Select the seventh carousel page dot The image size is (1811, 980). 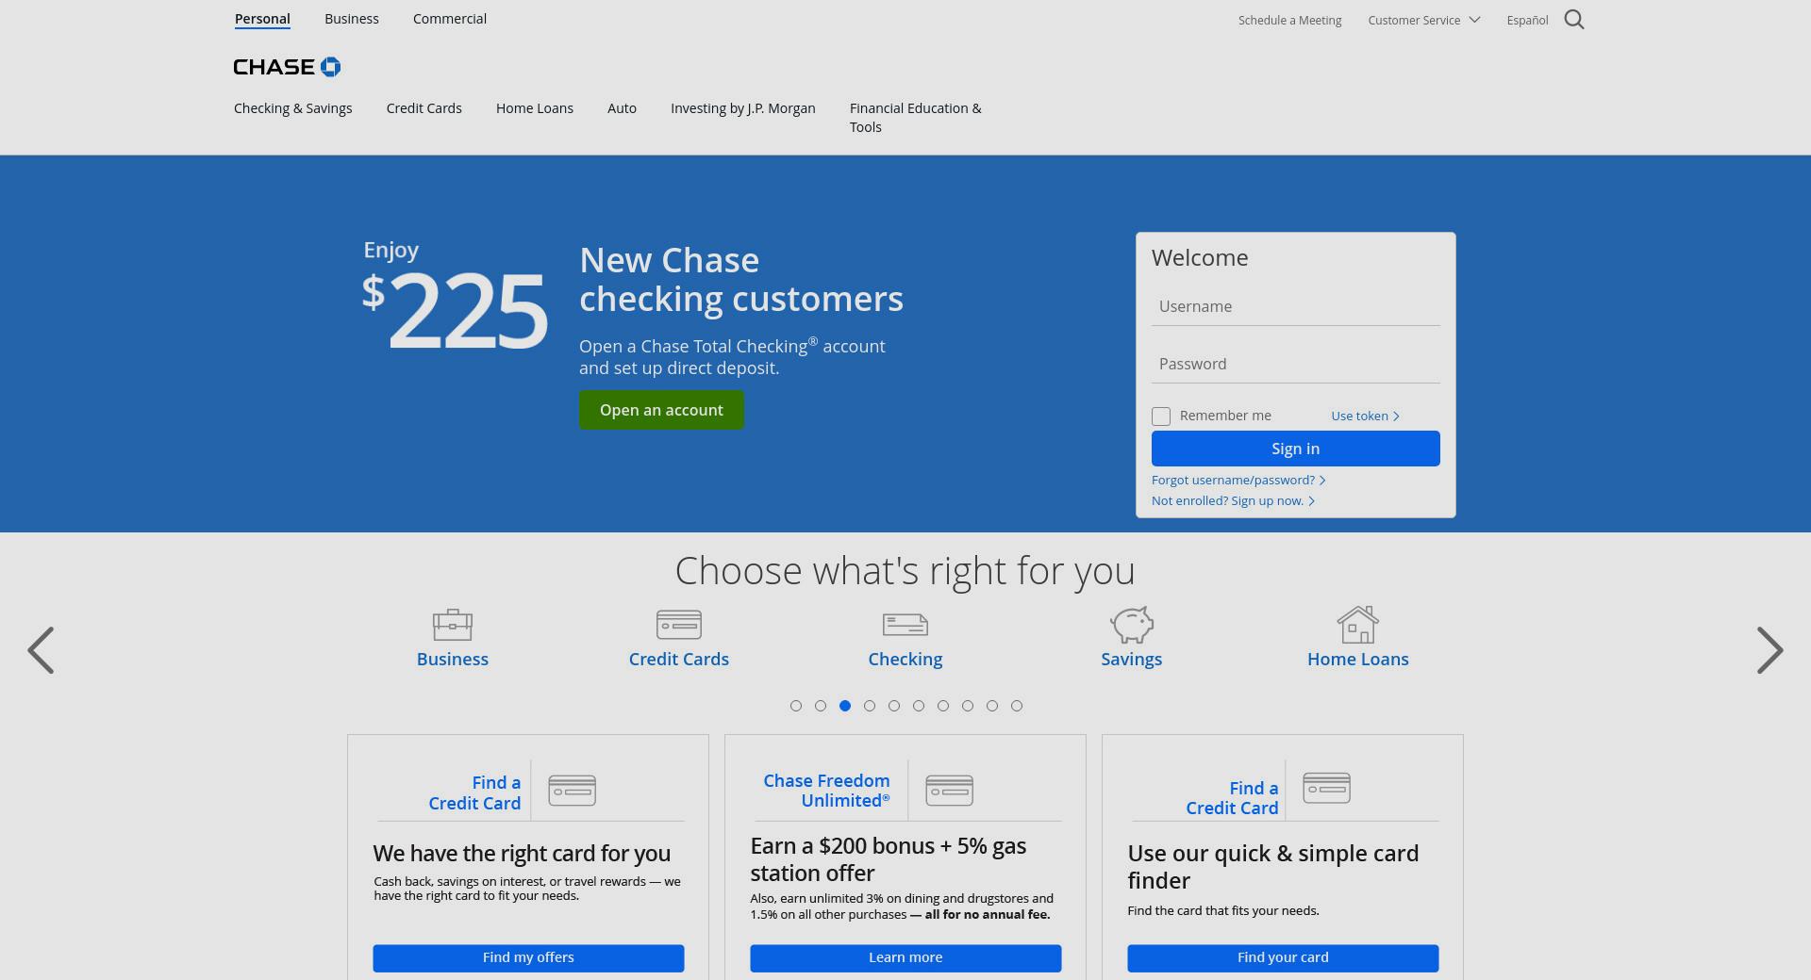coord(943,706)
